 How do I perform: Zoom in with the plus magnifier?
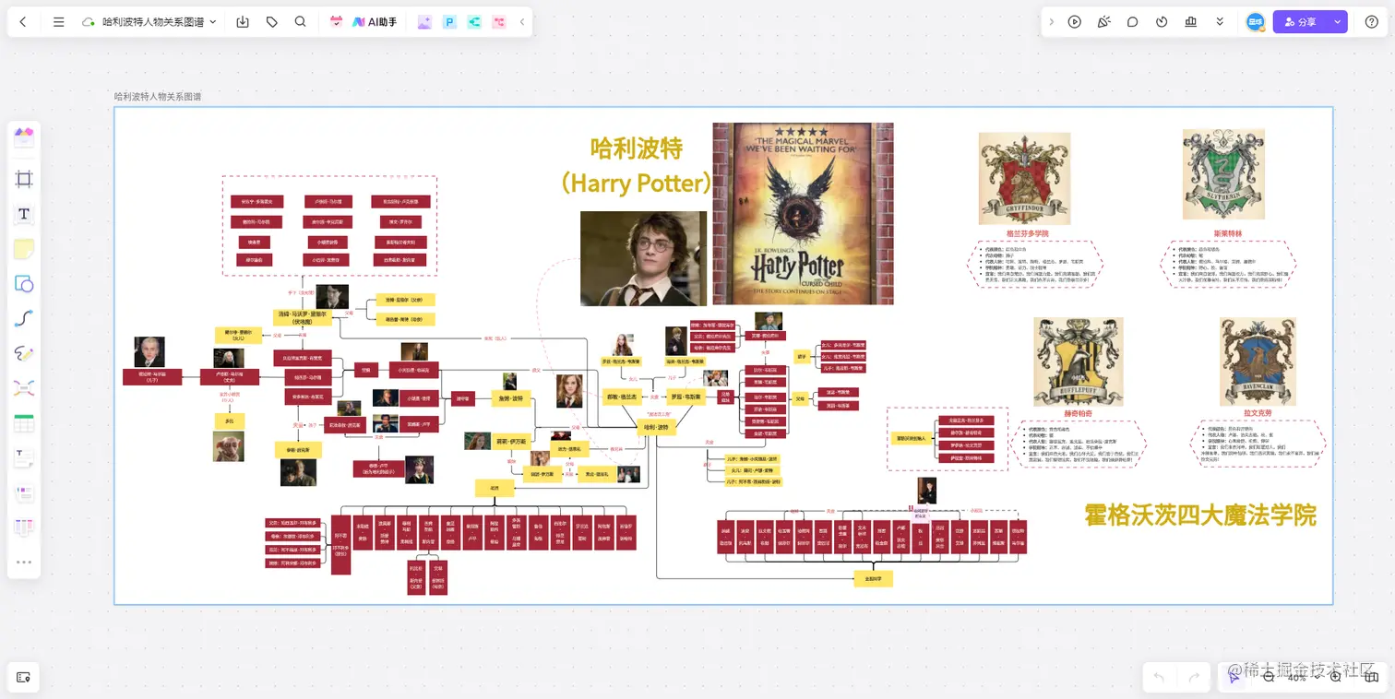tap(1336, 677)
